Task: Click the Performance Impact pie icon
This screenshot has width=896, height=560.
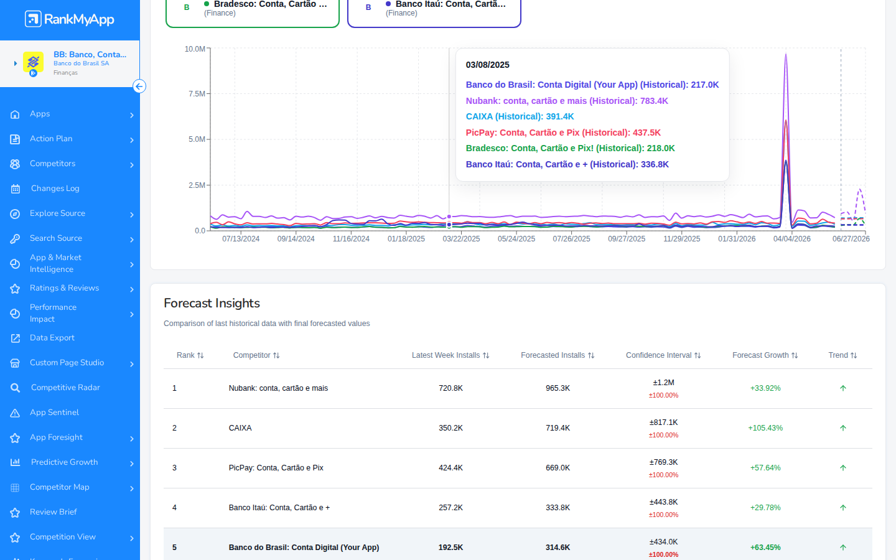Action: tap(15, 314)
